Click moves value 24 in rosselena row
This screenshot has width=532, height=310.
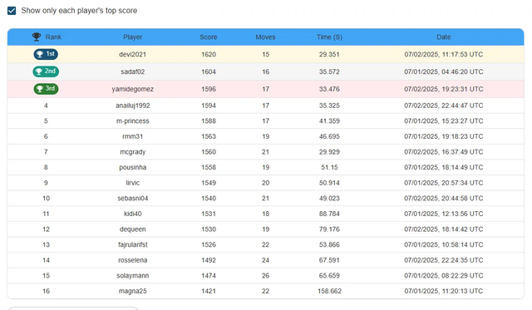point(266,260)
